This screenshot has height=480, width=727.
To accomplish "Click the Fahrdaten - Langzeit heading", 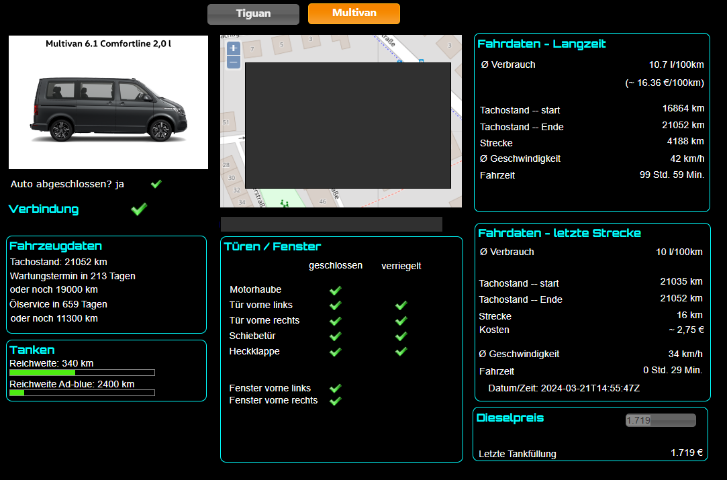I will click(542, 44).
